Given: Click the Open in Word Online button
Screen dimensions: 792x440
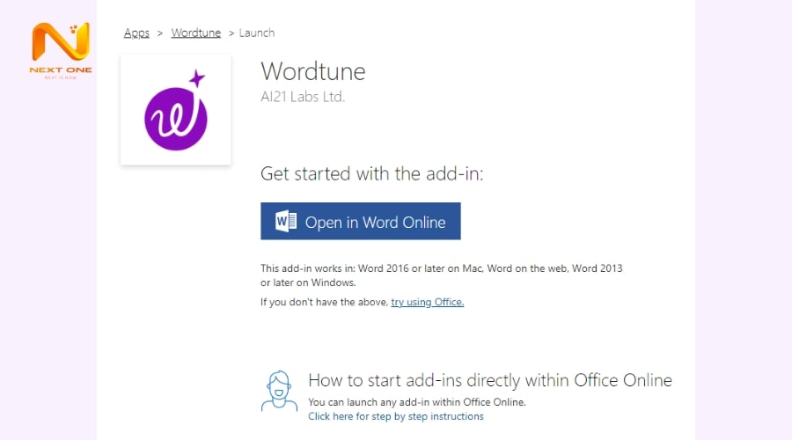Looking at the screenshot, I should [x=361, y=221].
